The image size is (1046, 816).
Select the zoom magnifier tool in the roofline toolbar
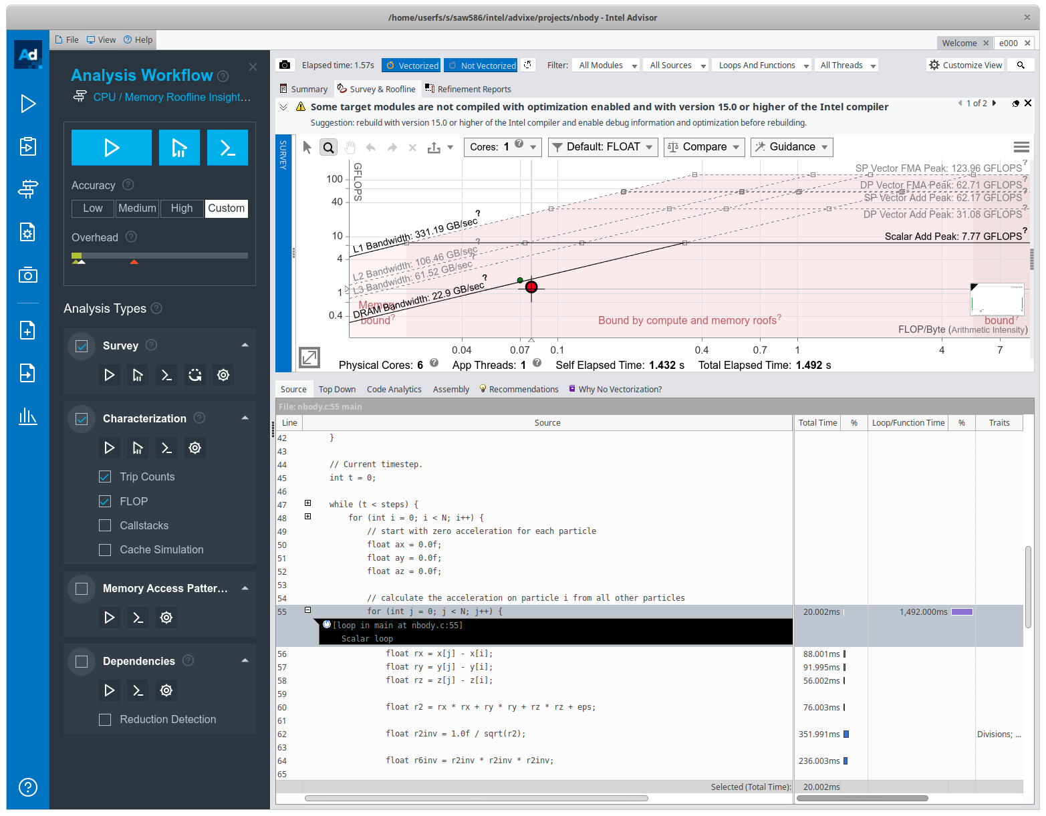click(328, 147)
